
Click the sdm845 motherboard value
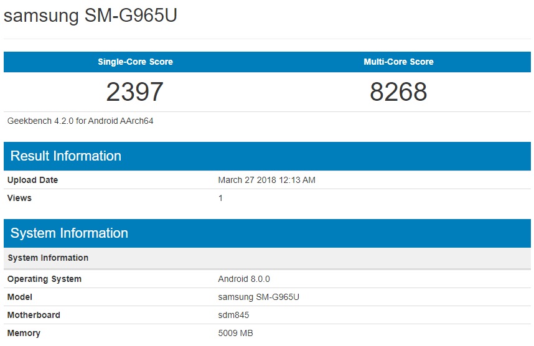[233, 315]
